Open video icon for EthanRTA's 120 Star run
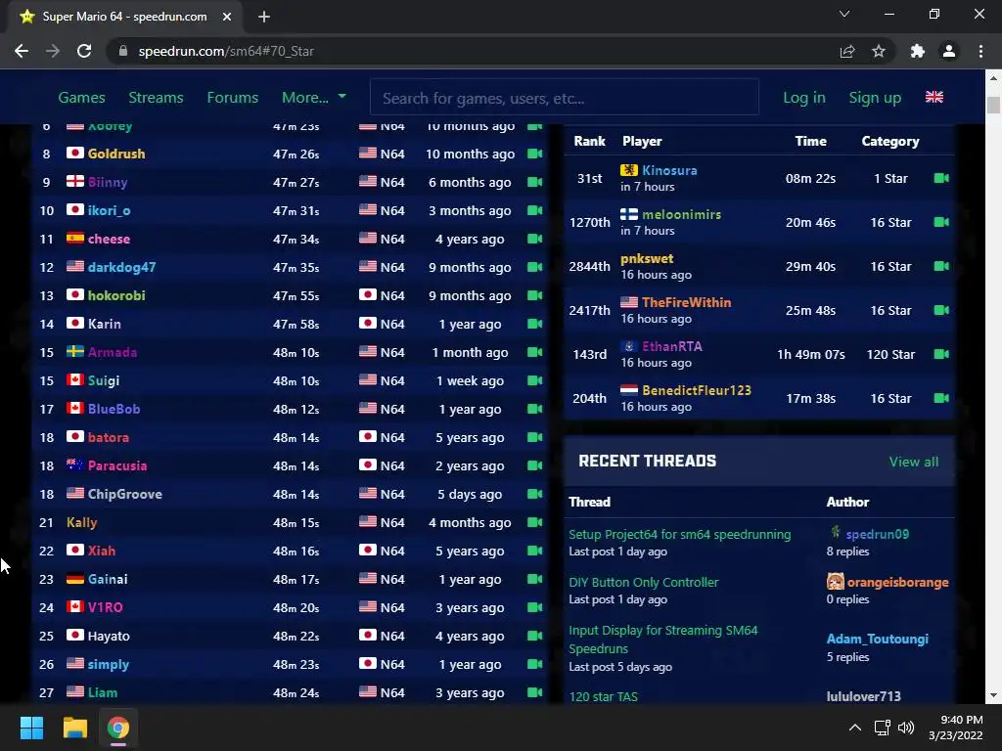 pyautogui.click(x=941, y=354)
